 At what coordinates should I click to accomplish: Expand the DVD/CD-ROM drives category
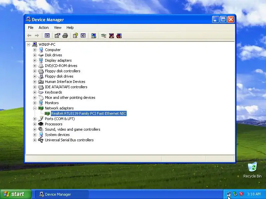35,66
